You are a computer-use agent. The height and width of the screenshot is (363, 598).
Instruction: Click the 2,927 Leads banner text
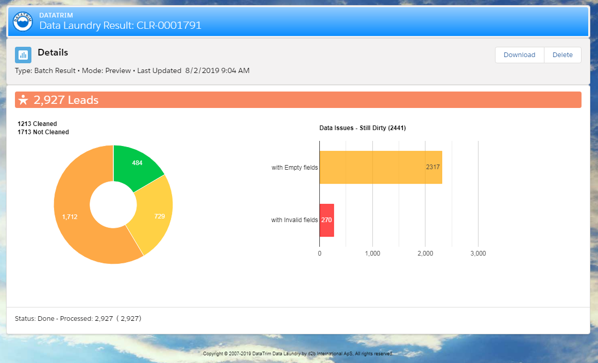coord(66,100)
